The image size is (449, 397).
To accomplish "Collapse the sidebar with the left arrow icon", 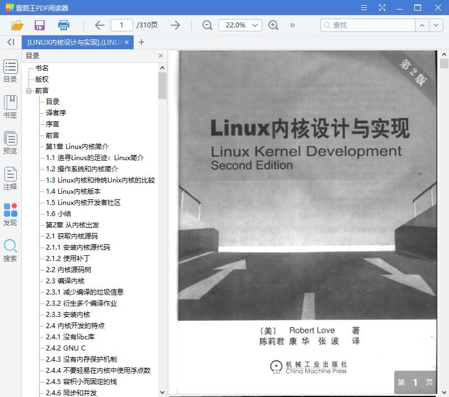I will tap(11, 42).
